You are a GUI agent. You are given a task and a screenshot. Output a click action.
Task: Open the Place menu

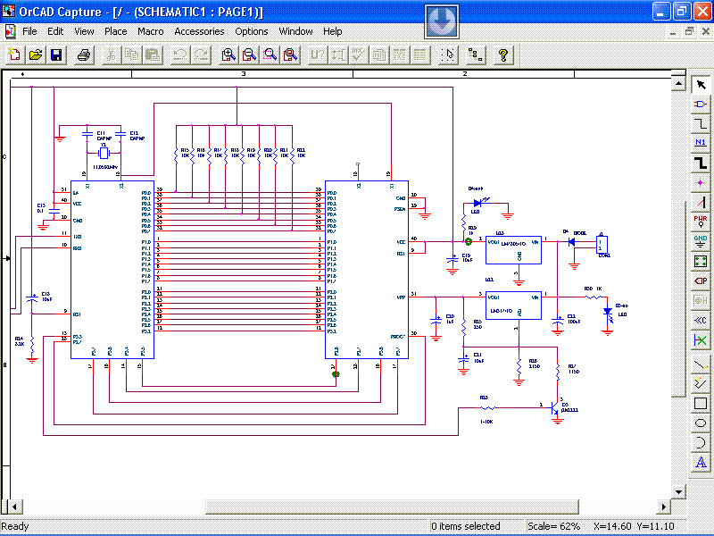click(x=116, y=31)
